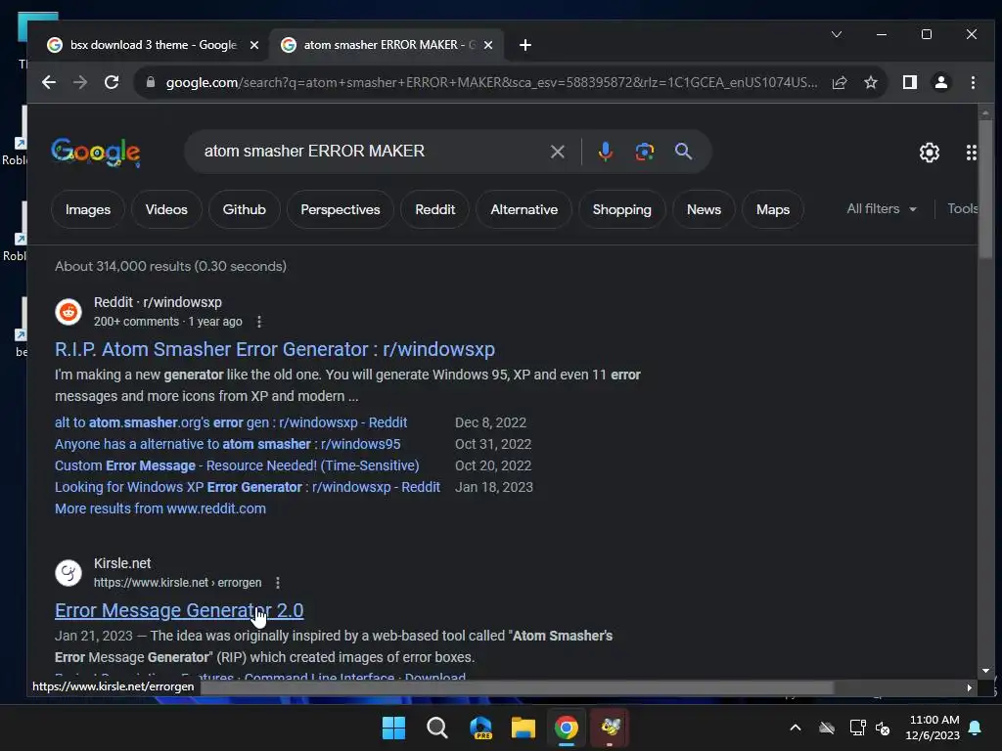Open Custom Error Message Resource Needed link

(x=237, y=466)
